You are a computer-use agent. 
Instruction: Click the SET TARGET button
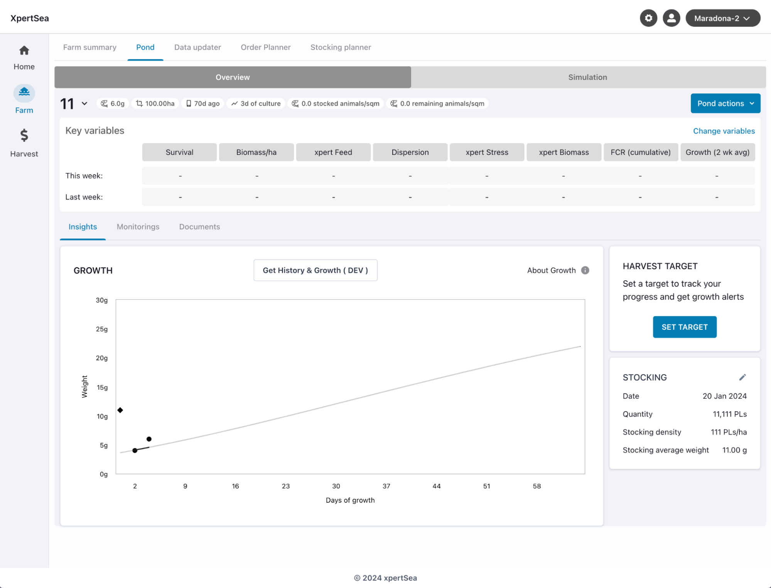[684, 327]
